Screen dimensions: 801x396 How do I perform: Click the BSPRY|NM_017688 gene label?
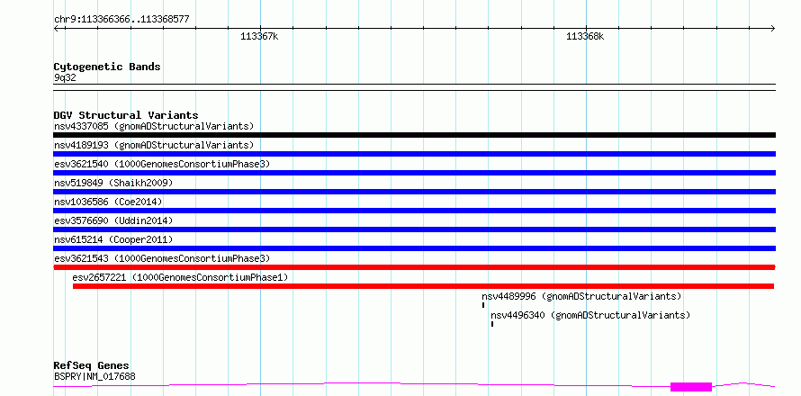tap(94, 377)
